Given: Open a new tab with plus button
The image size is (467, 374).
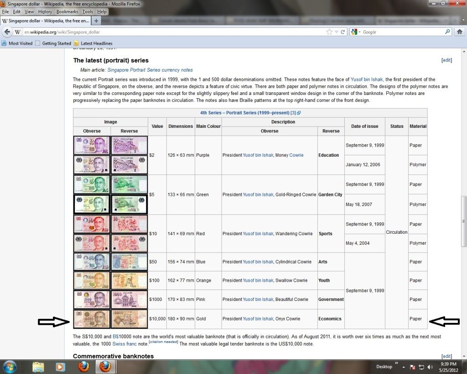Looking at the screenshot, I should (96, 21).
